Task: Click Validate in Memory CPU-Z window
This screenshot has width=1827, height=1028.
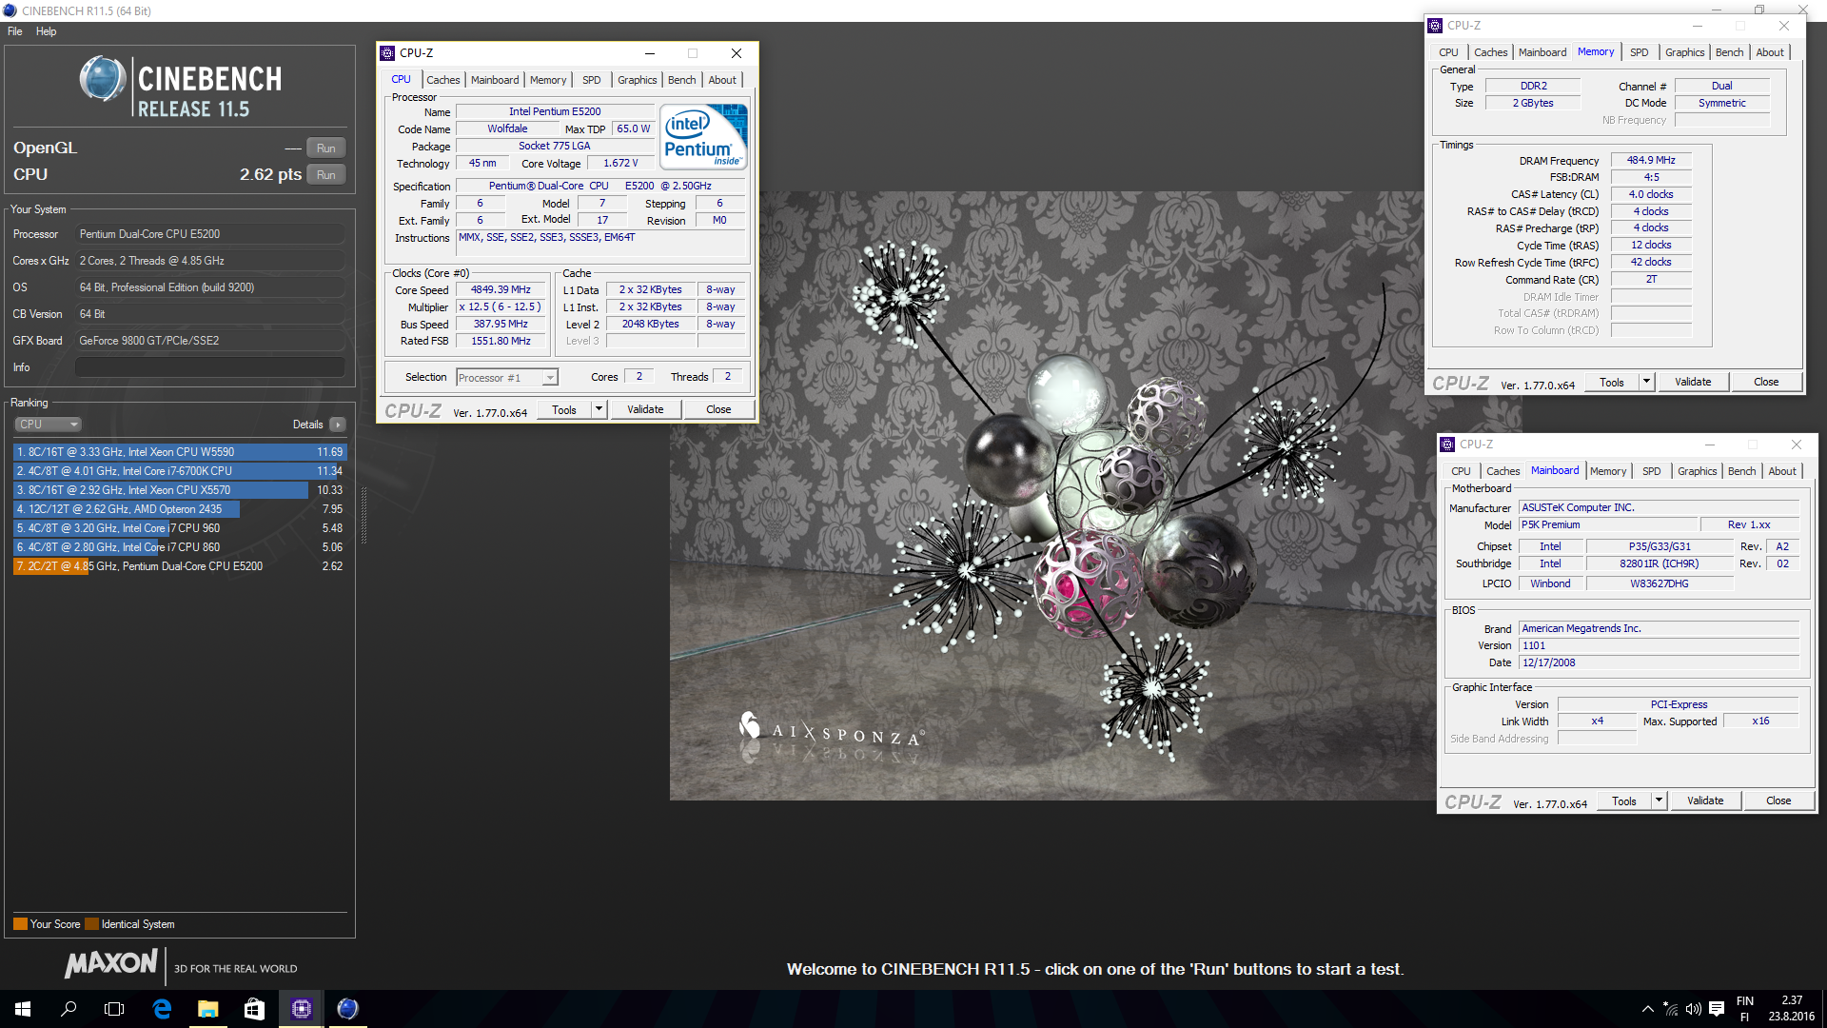Action: pos(1693,383)
